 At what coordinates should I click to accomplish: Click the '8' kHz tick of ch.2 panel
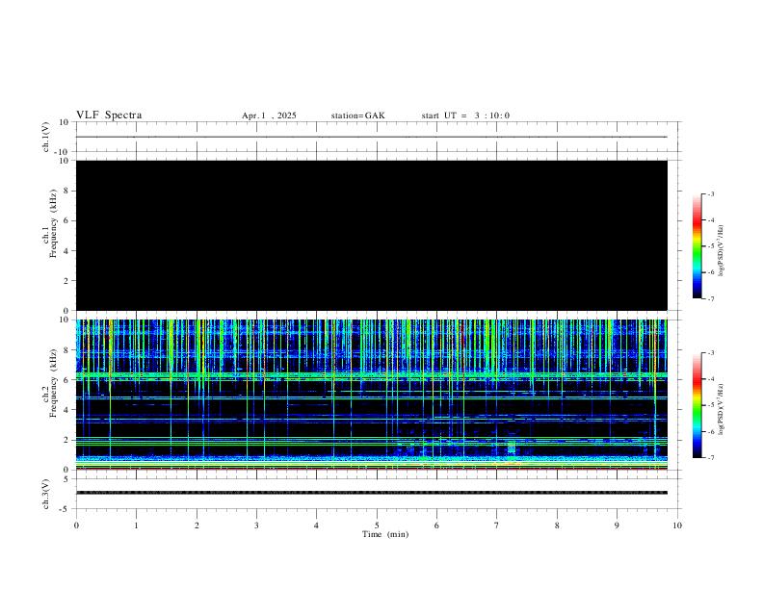tap(66, 350)
